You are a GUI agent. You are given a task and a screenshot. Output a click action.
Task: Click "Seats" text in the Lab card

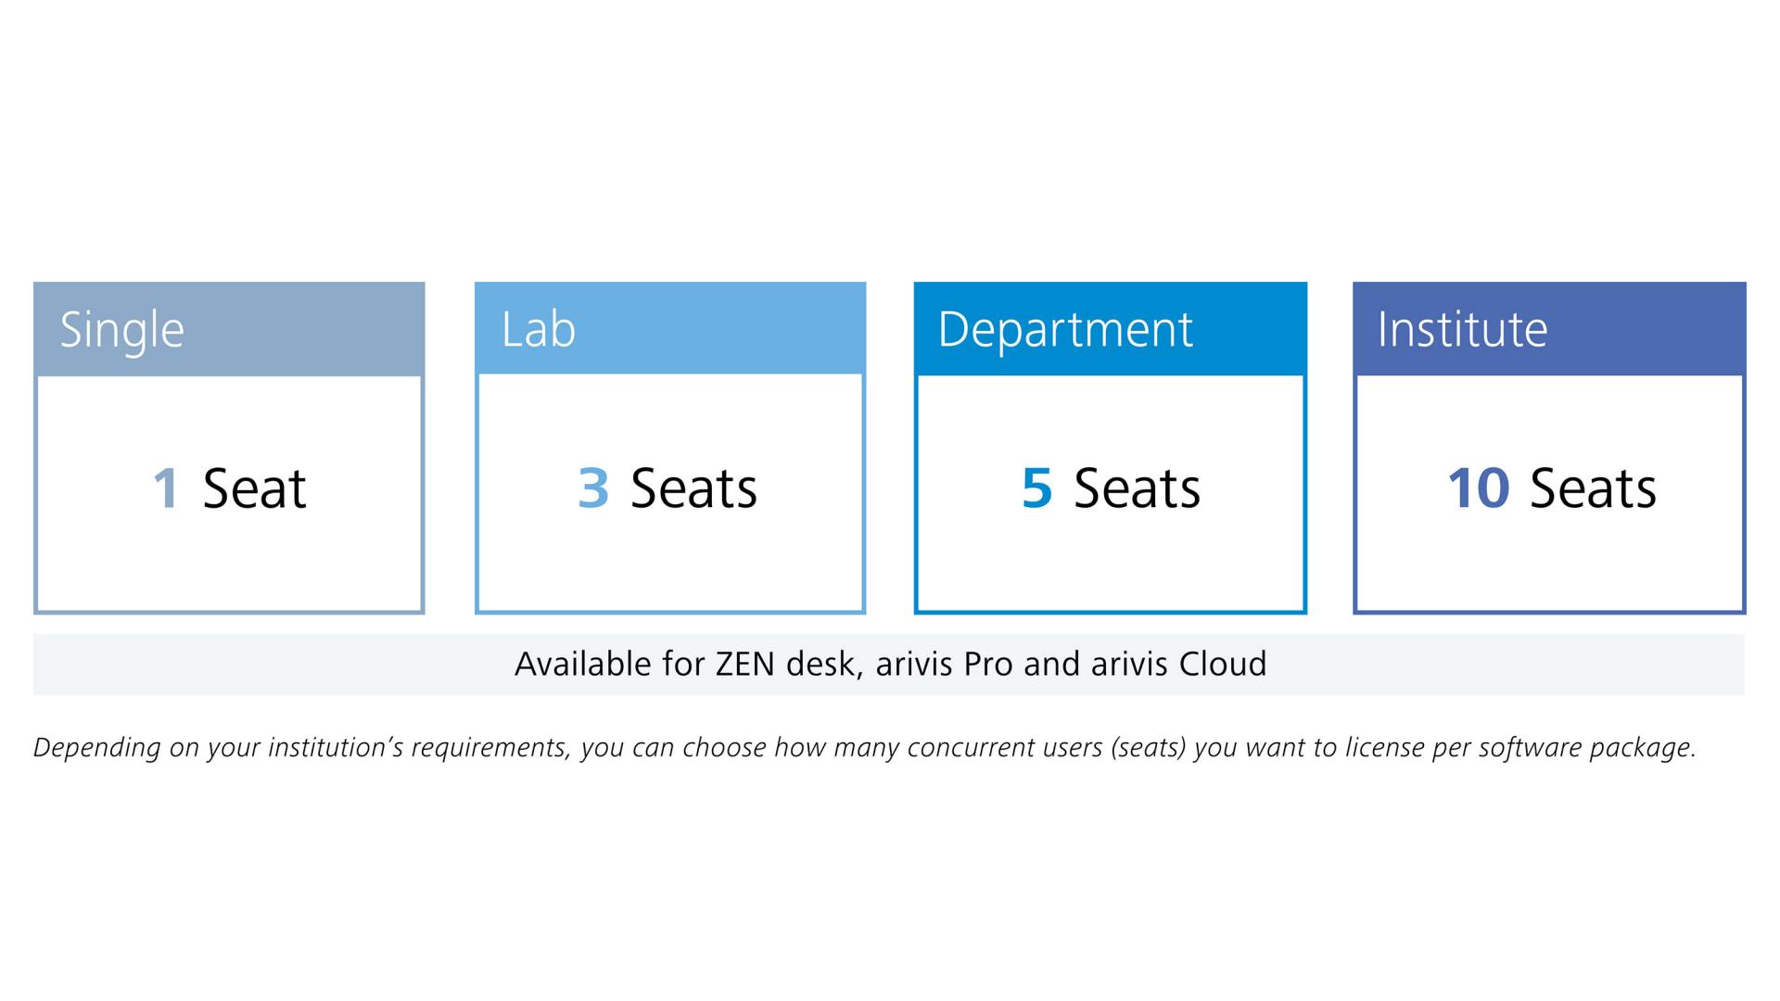point(693,488)
